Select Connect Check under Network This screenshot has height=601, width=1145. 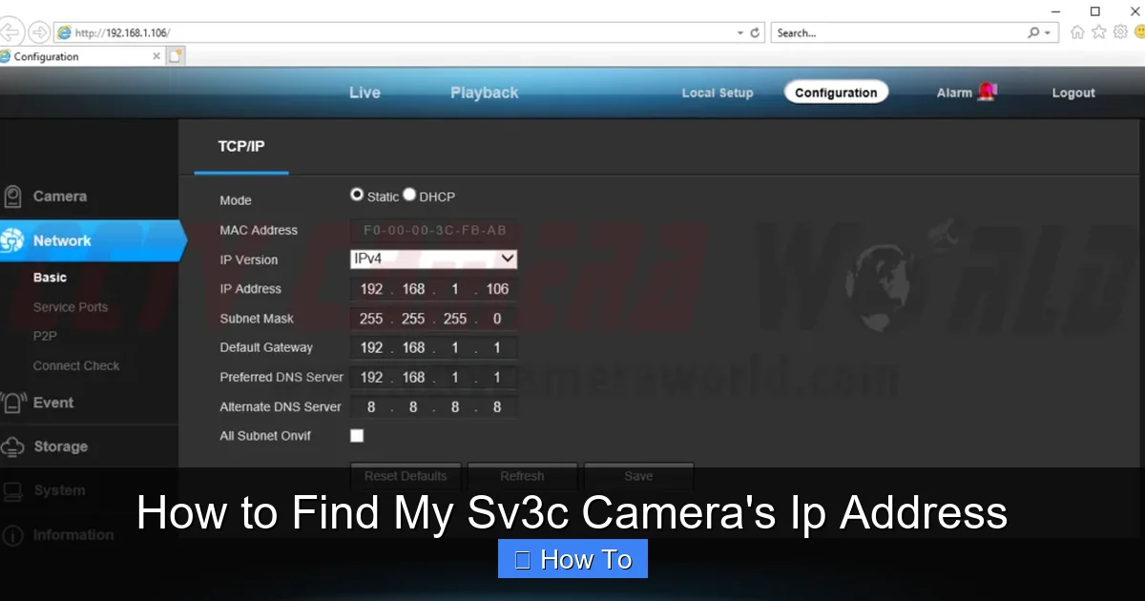76,365
